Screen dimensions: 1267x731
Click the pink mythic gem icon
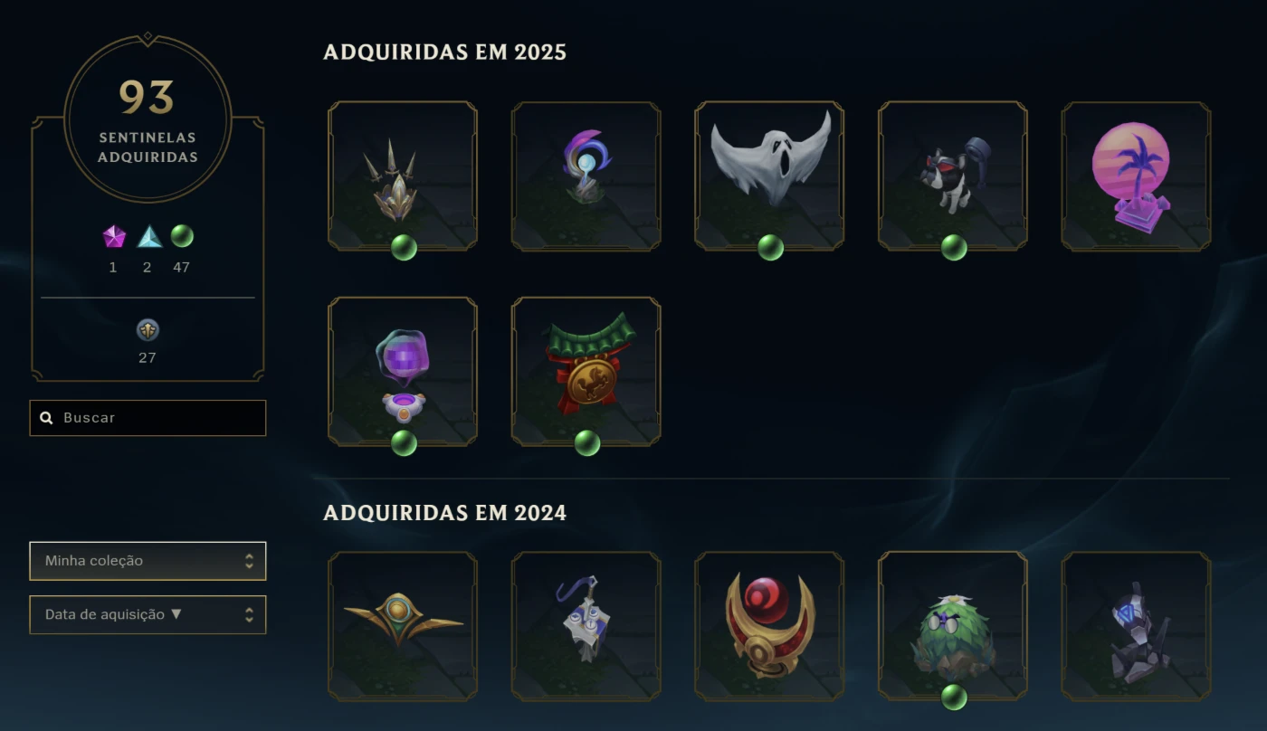click(x=114, y=237)
